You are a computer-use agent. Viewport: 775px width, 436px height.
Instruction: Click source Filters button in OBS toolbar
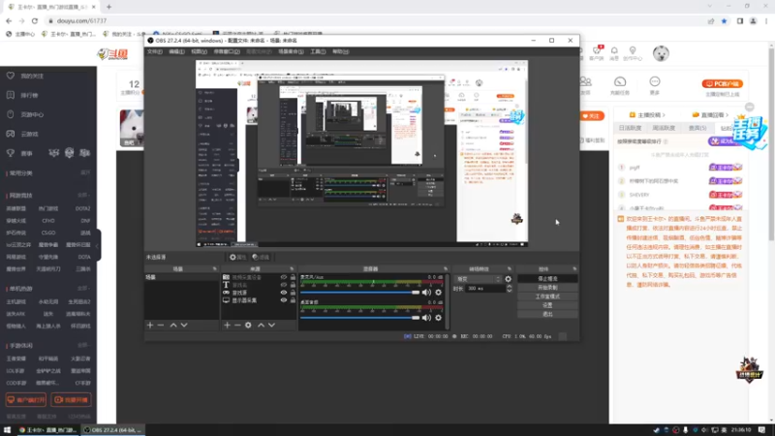[x=261, y=257]
